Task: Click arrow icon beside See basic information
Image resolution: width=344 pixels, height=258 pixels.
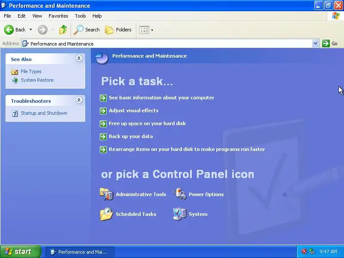Action: tap(103, 98)
